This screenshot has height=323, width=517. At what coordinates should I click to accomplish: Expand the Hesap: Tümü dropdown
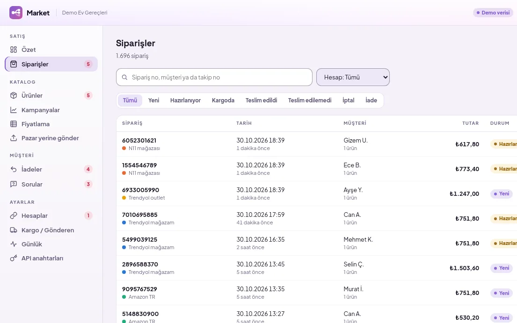coord(353,78)
